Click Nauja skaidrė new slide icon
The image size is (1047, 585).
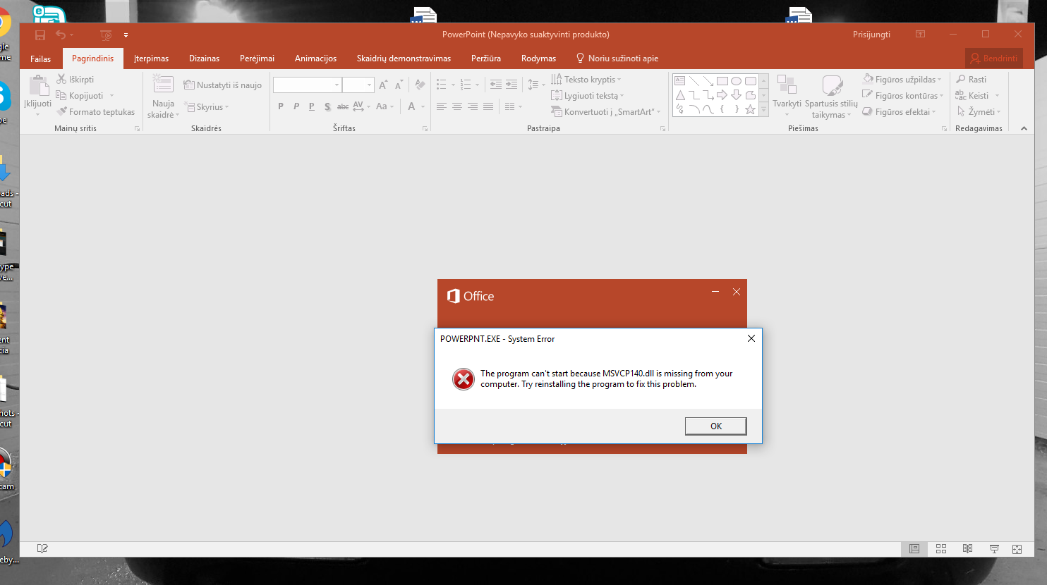click(163, 85)
